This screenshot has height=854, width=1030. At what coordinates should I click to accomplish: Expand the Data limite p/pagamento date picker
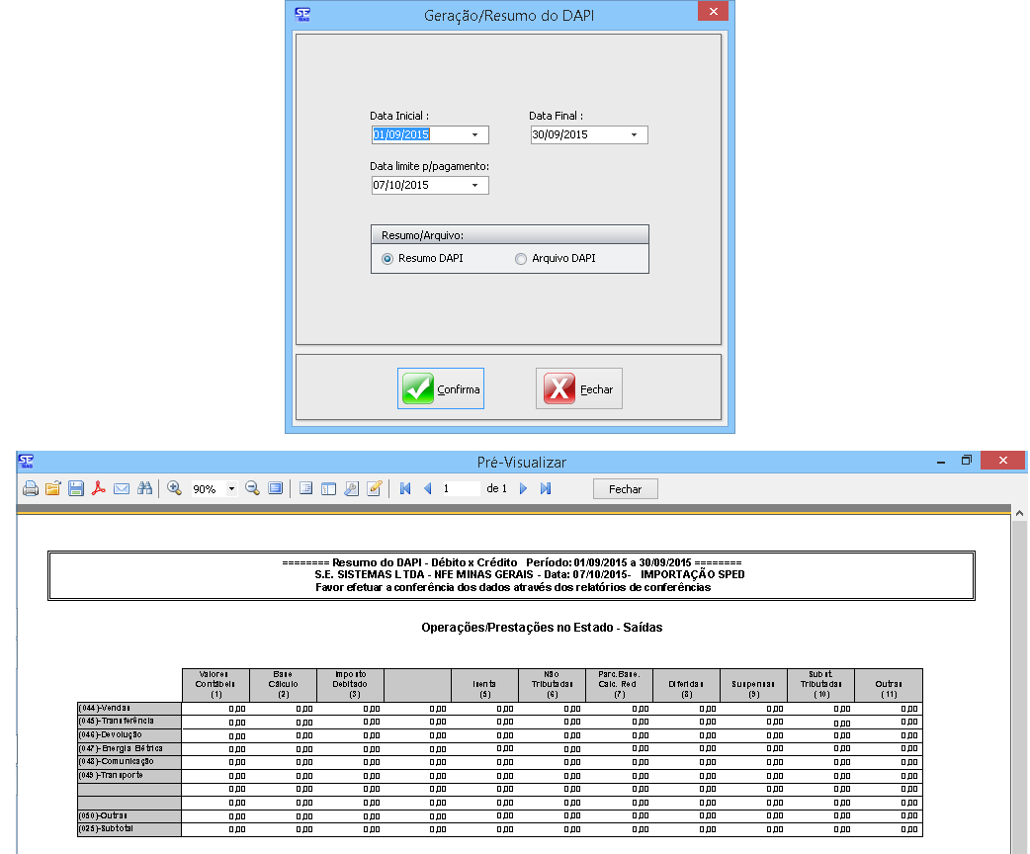(x=474, y=186)
